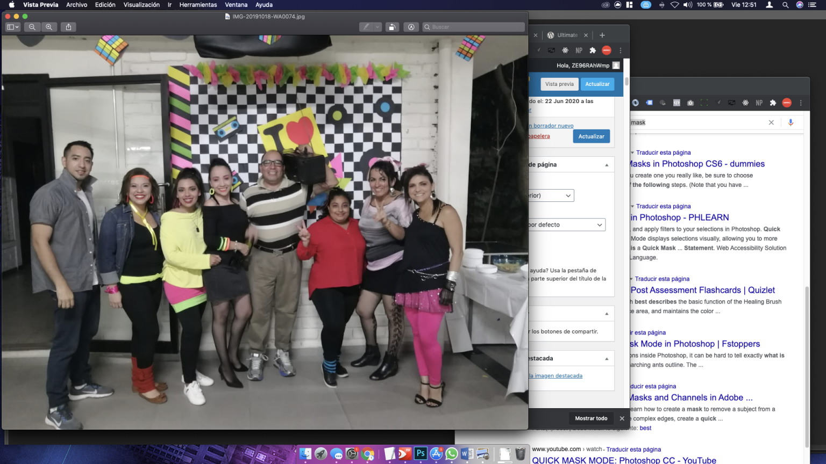
Task: Click the Share icon in Preview toolbar
Action: [x=68, y=27]
